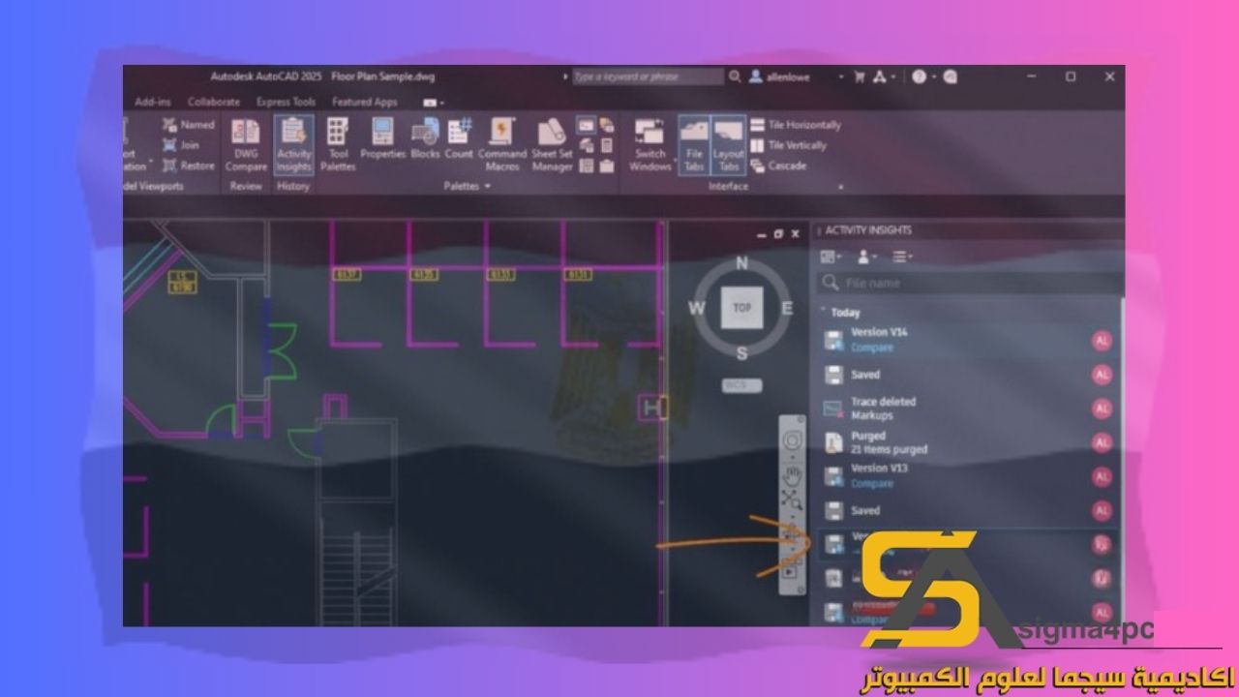
Task: Toggle Activity Insights palette button
Action: (x=293, y=145)
